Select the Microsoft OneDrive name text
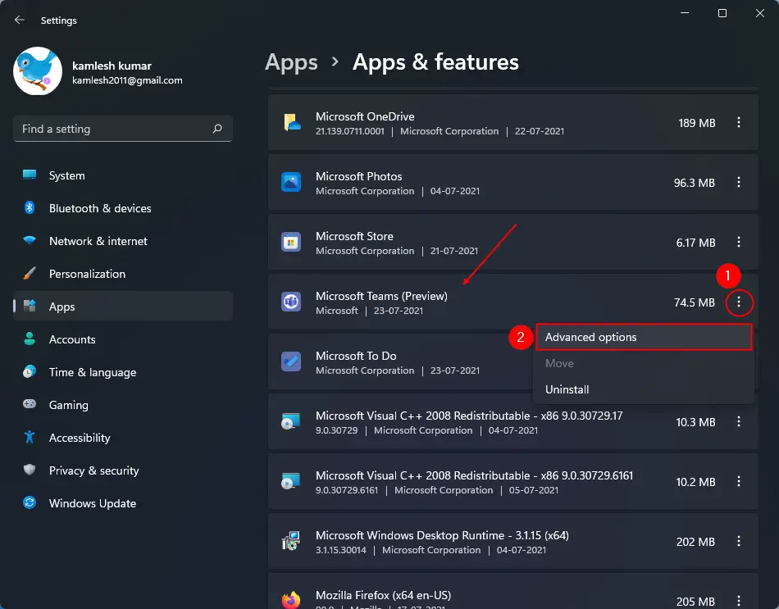Screen dimensions: 779x609 pos(365,116)
